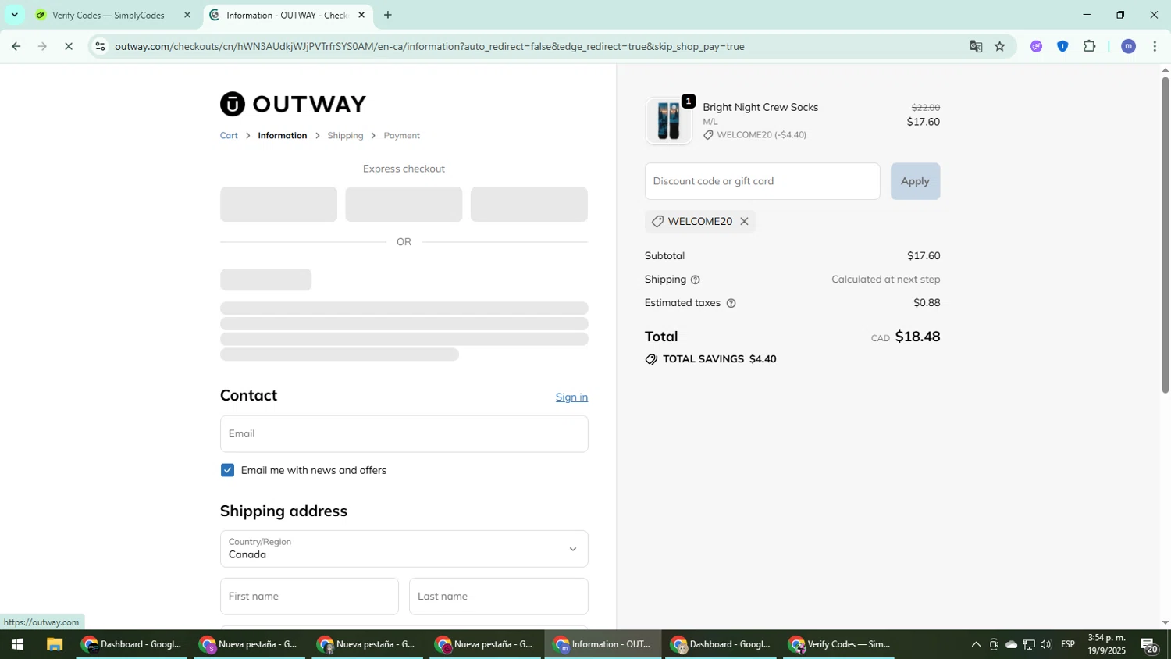Open Information - OUT... taskbar window

pos(603,645)
